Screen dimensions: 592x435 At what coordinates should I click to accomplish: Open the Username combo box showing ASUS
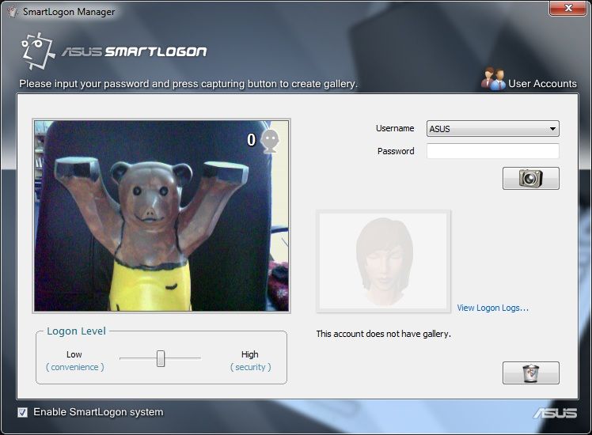pos(487,129)
